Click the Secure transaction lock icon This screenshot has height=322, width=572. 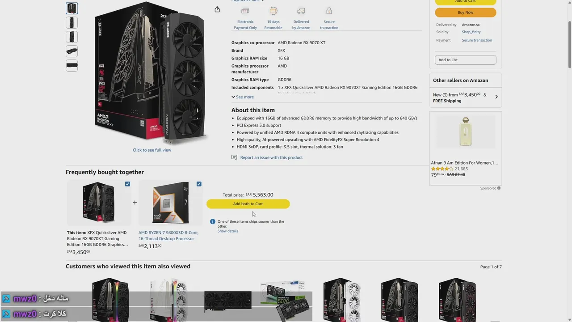(329, 11)
